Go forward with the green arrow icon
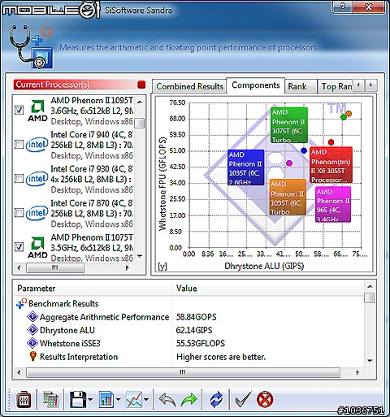This screenshot has width=390, height=417. [x=188, y=400]
